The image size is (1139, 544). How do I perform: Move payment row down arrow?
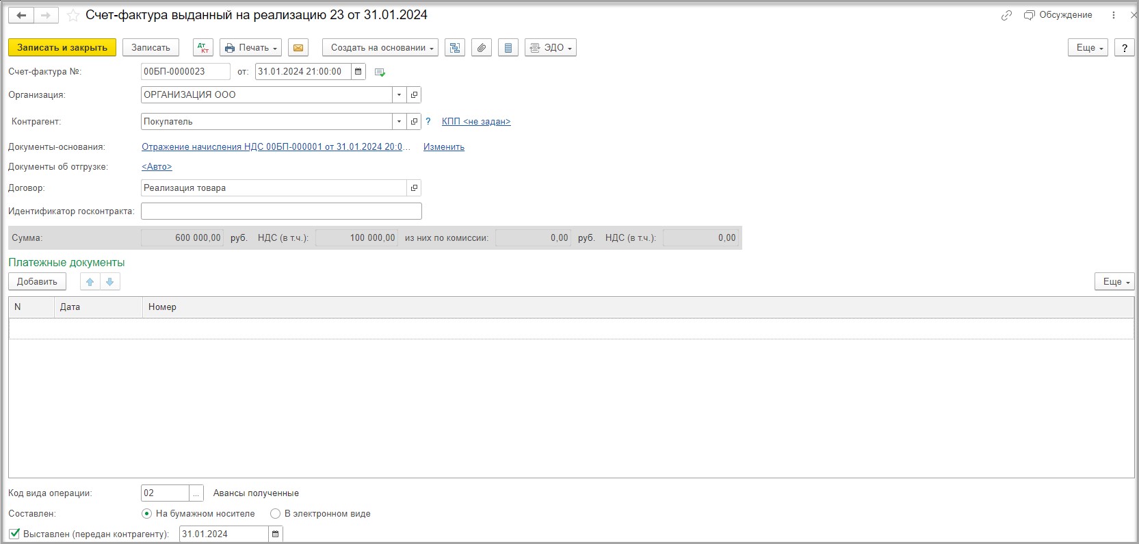tap(110, 281)
